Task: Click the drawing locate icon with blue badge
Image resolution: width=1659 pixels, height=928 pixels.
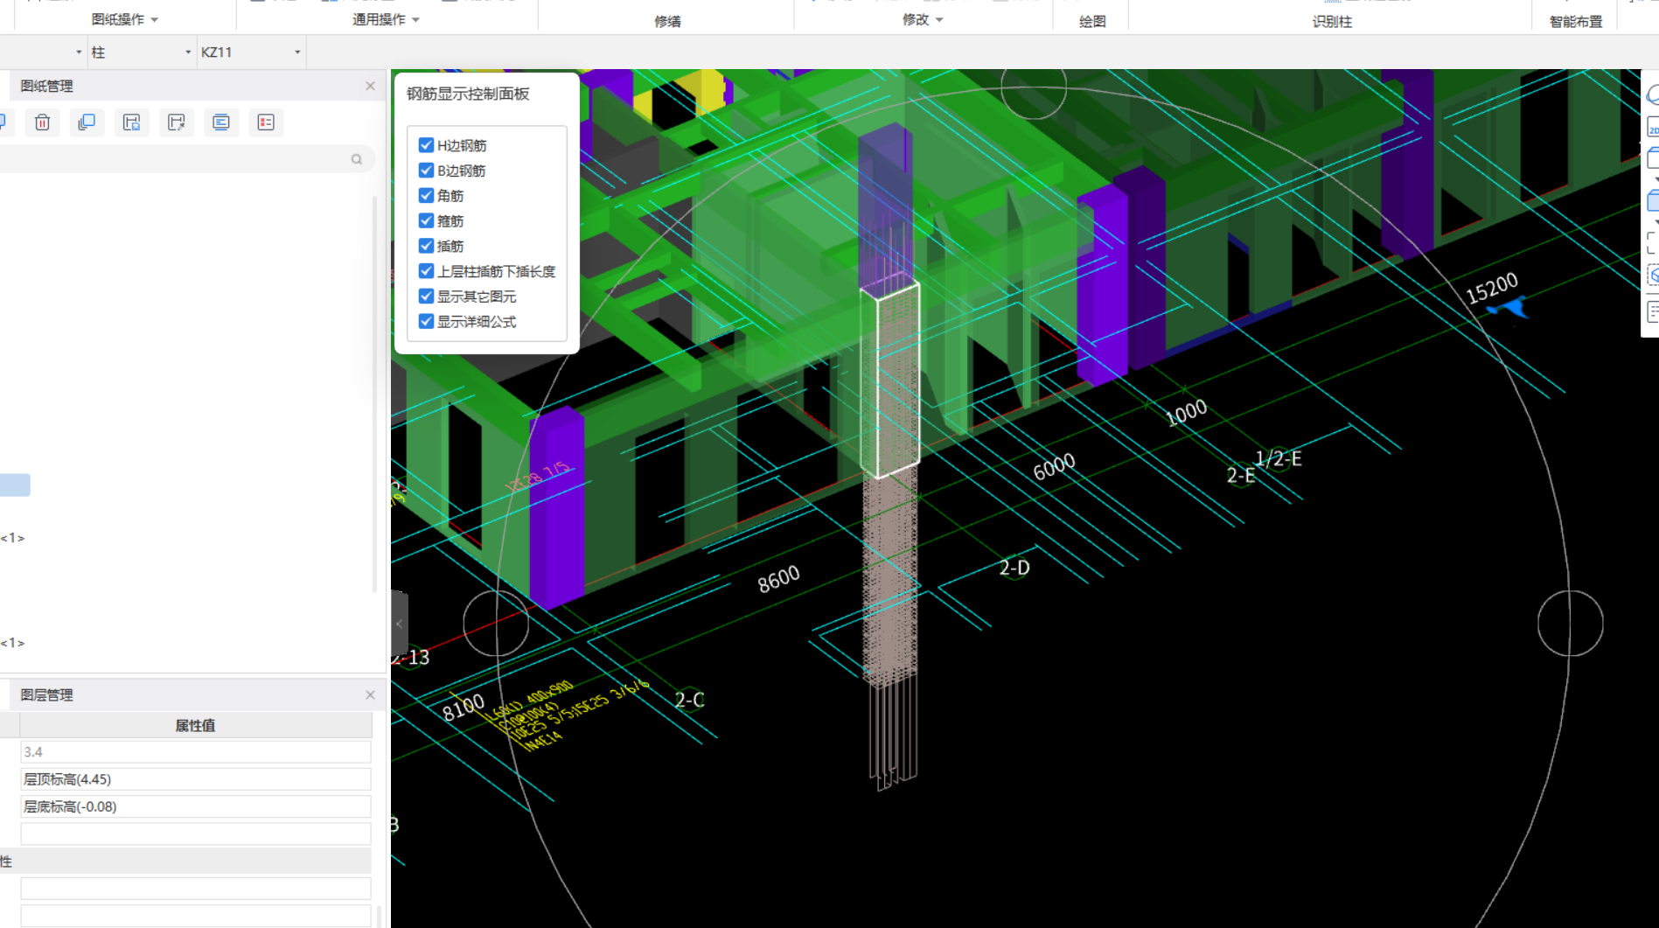Action: tap(131, 122)
